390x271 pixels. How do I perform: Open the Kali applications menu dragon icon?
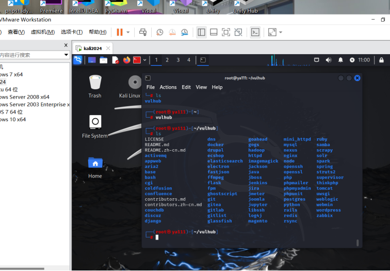pyautogui.click(x=77, y=60)
